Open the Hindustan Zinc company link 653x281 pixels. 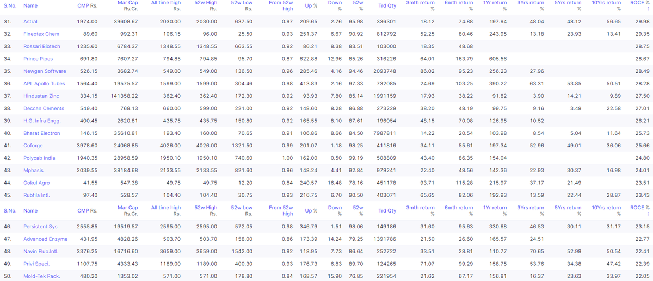click(x=41, y=96)
